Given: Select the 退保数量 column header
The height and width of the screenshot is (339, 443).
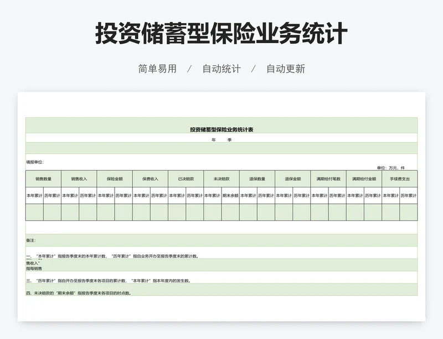Looking at the screenshot, I should [257, 179].
